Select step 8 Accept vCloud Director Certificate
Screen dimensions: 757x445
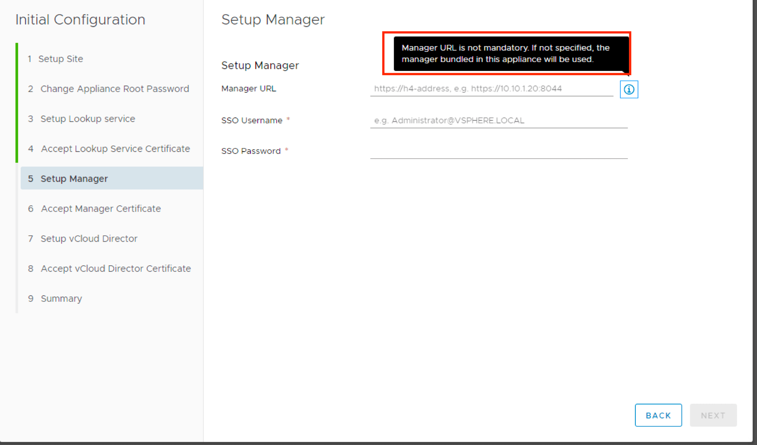[116, 269]
